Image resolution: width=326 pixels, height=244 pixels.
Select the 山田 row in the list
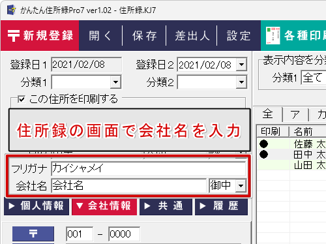click(x=291, y=165)
